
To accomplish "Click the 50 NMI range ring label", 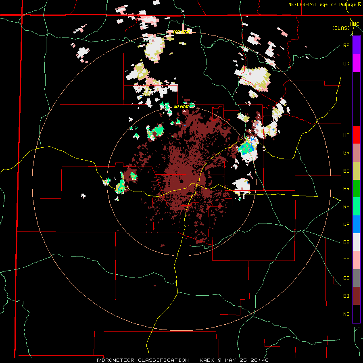I will [181, 106].
